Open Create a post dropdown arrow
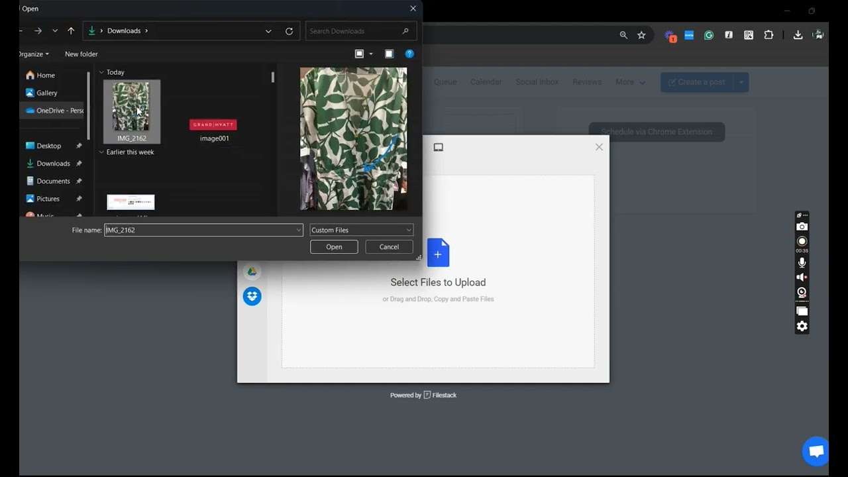This screenshot has width=848, height=477. click(x=741, y=82)
